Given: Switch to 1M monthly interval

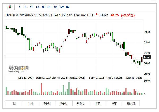Looking at the screenshot, I should click(68, 7).
